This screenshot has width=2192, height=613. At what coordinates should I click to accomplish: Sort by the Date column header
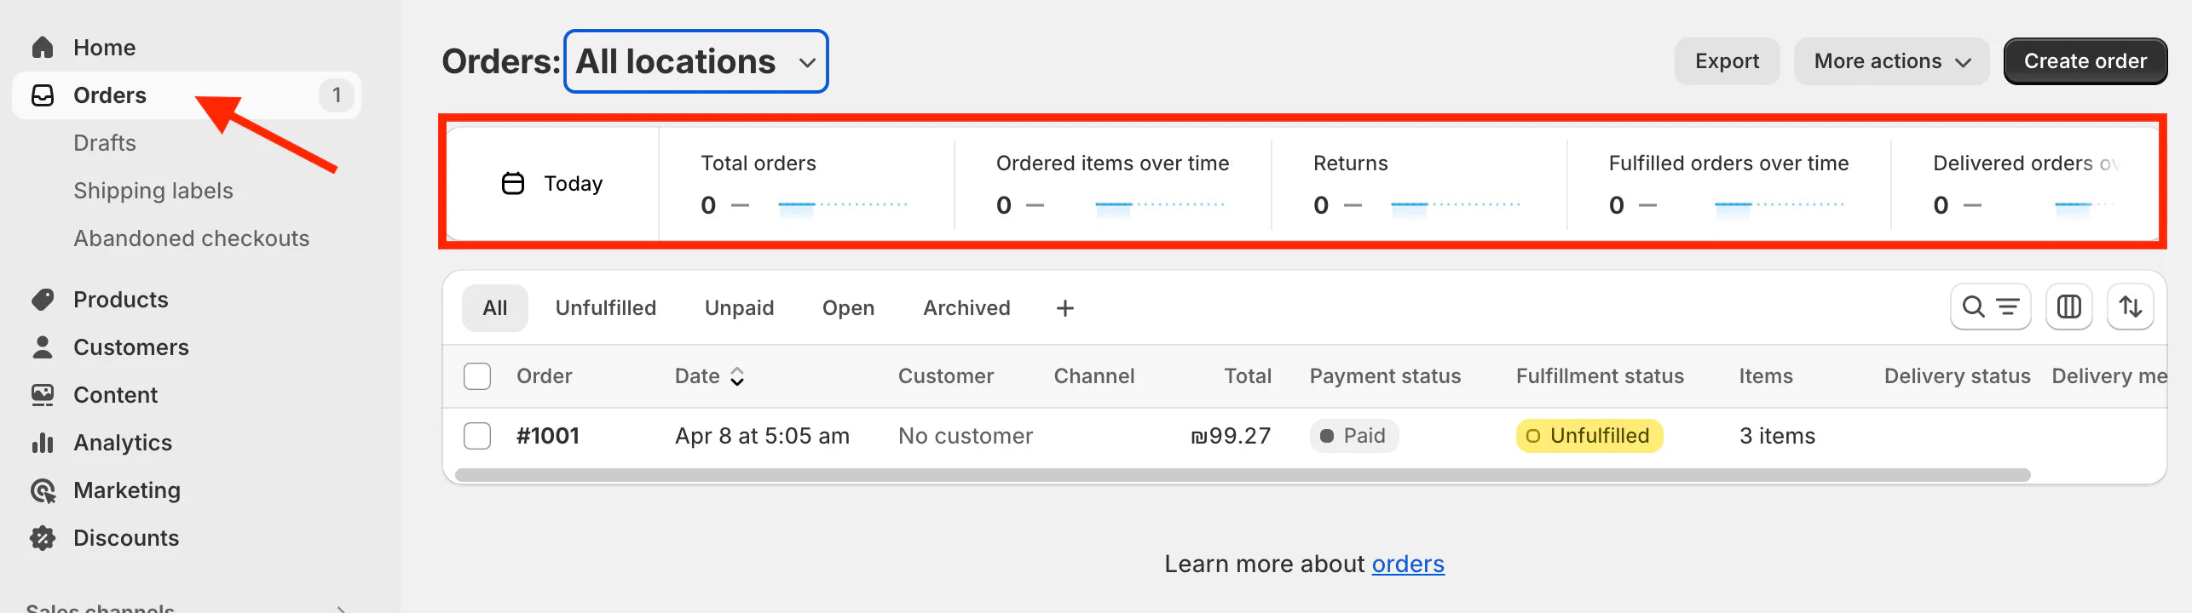pos(710,376)
